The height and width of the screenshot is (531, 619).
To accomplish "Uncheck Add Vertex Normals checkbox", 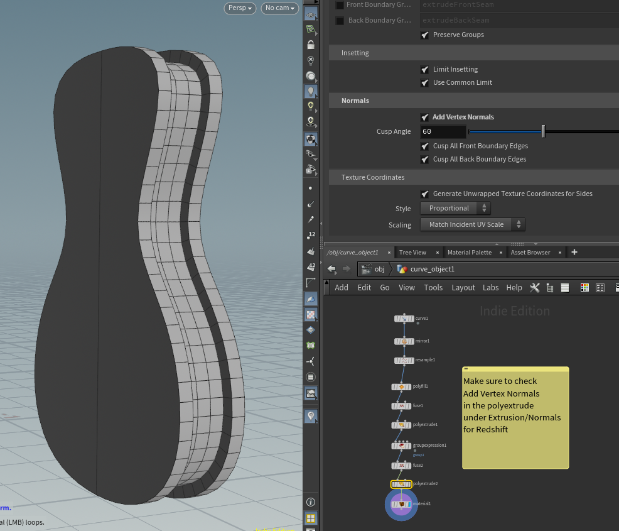I will tap(425, 117).
